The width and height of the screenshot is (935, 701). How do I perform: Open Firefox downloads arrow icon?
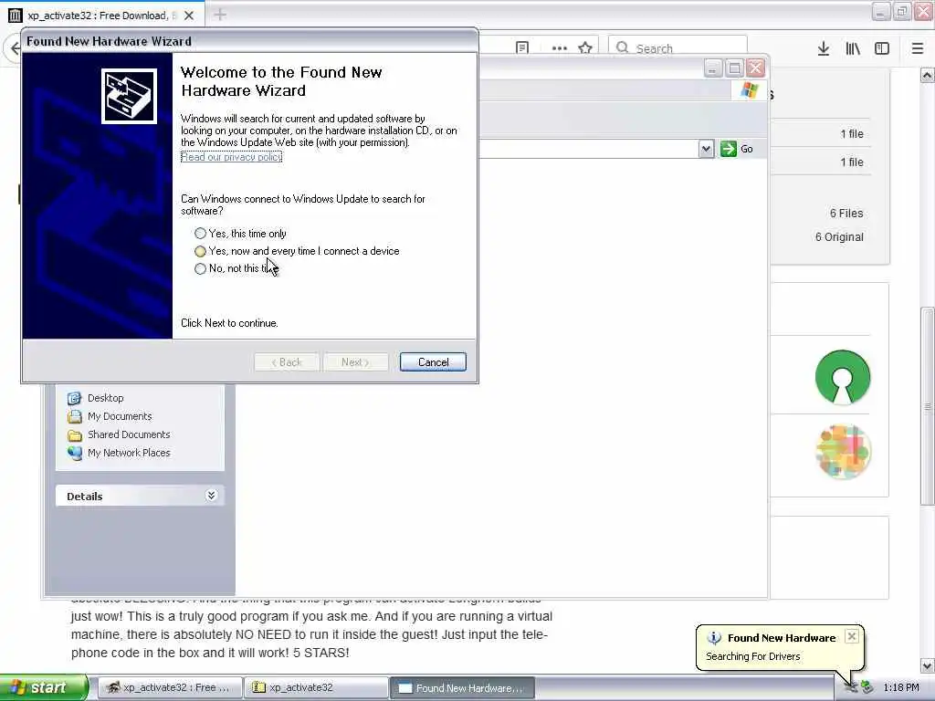824,48
